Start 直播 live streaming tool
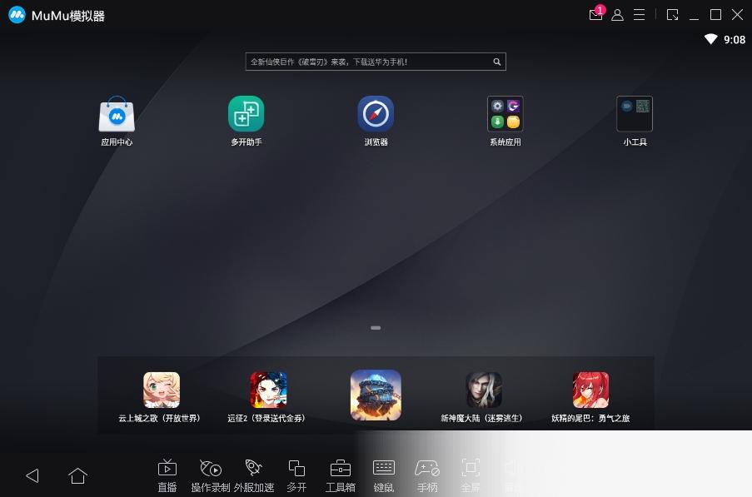The width and height of the screenshot is (752, 497). [x=167, y=475]
